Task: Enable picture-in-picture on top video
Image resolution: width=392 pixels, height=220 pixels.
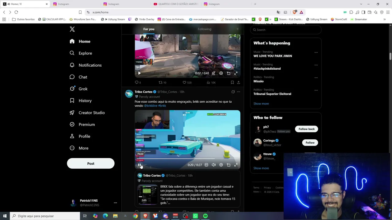Action: (x=228, y=73)
